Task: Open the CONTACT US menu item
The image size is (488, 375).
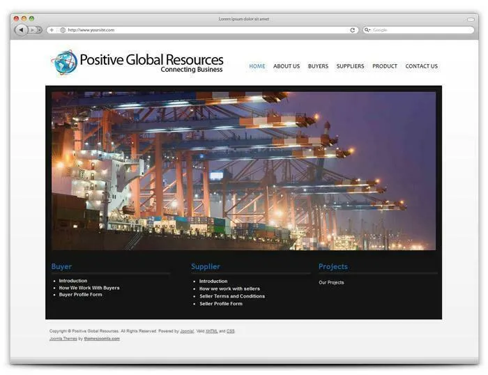Action: pyautogui.click(x=421, y=66)
